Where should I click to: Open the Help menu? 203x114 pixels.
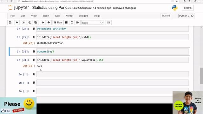pyautogui.click(x=97, y=16)
